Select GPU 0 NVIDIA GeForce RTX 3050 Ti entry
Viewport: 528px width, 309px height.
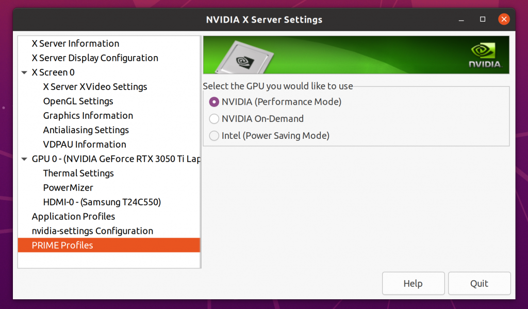pos(116,159)
